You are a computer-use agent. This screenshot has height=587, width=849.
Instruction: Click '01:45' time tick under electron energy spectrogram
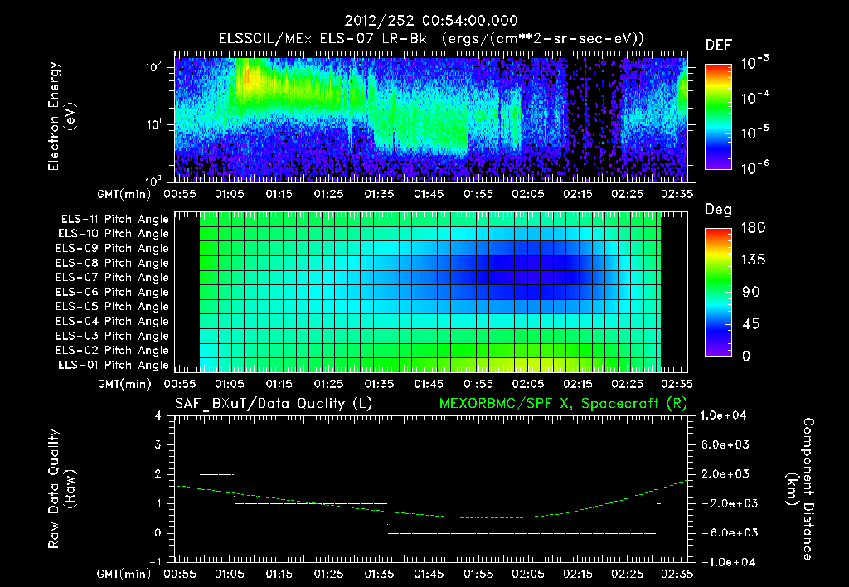point(429,194)
